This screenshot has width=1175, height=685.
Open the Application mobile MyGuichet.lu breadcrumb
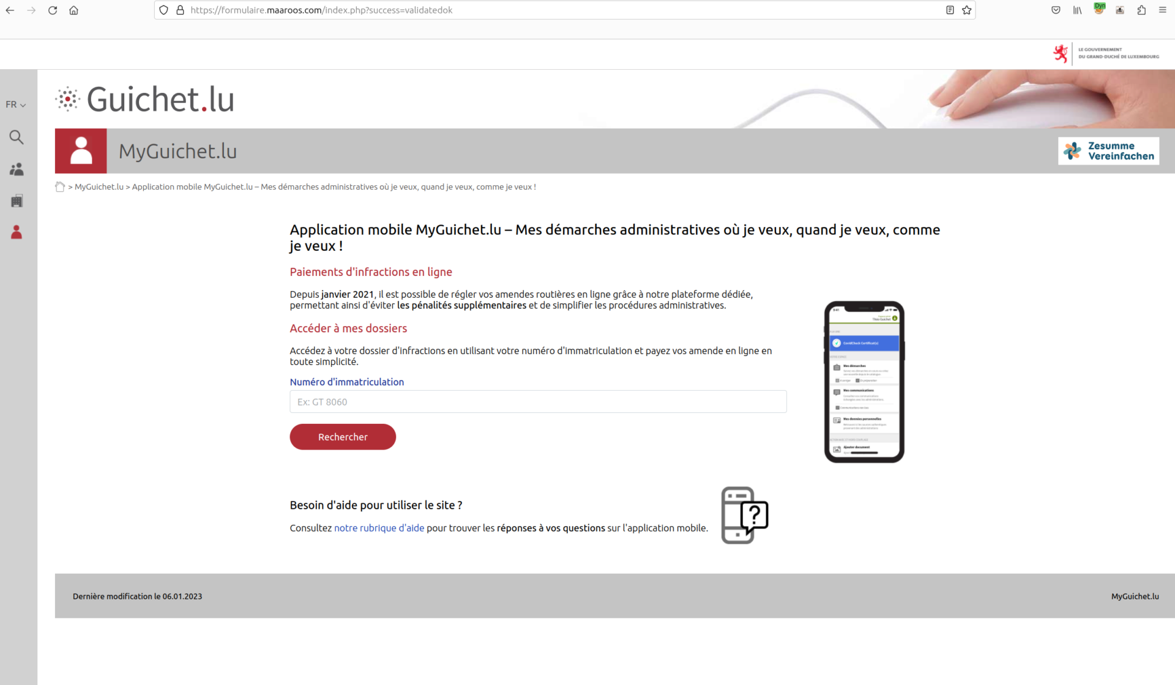click(x=334, y=187)
